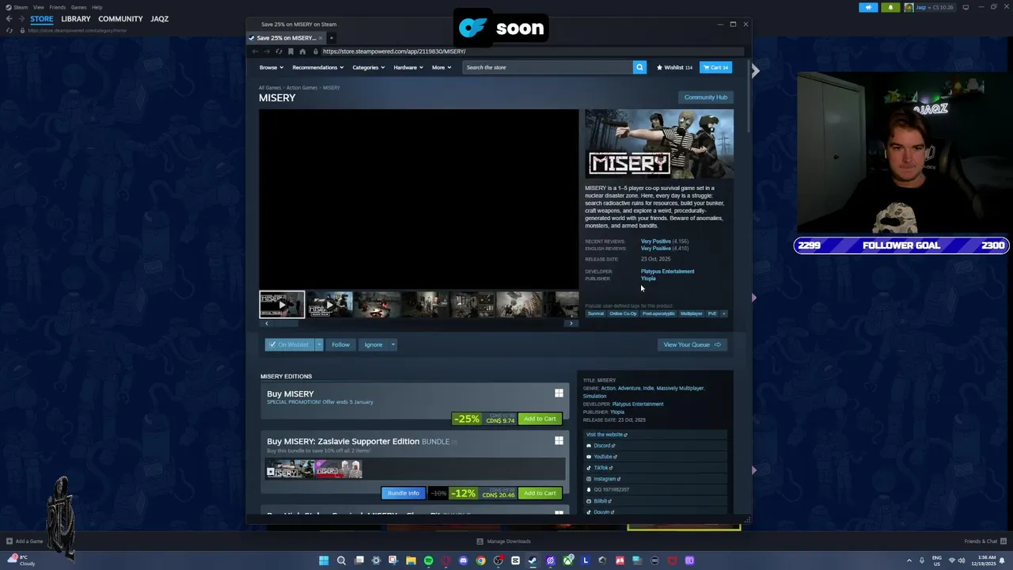
Task: Bookmark page with the bookmark icon
Action: tap(290, 51)
